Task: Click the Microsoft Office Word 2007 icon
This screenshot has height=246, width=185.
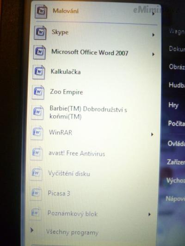Action: click(39, 53)
